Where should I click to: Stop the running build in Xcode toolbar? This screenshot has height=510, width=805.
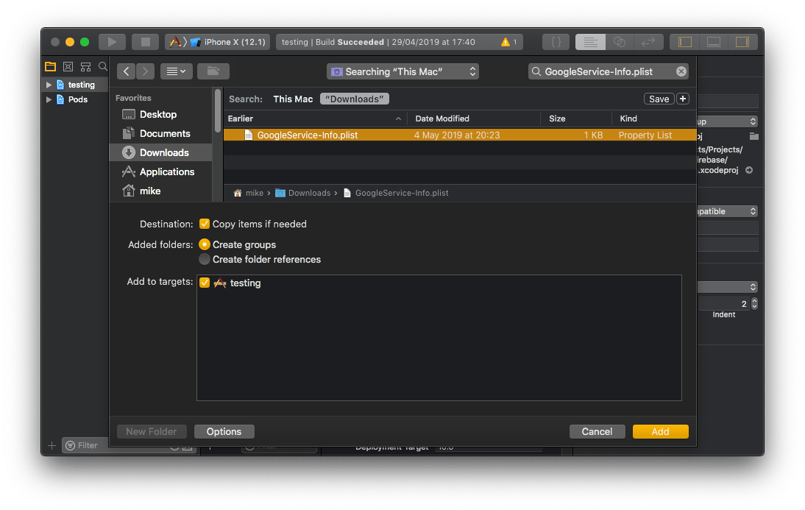point(145,42)
